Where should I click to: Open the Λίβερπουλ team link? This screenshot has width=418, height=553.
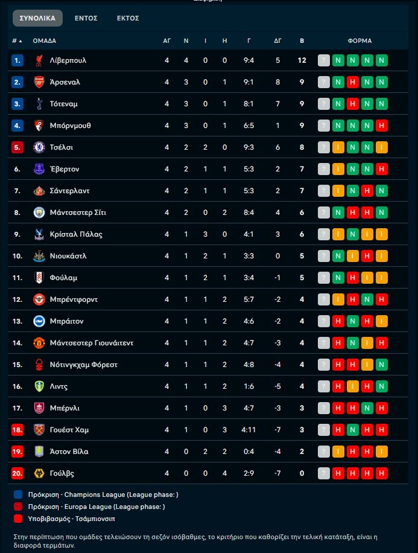pos(68,60)
